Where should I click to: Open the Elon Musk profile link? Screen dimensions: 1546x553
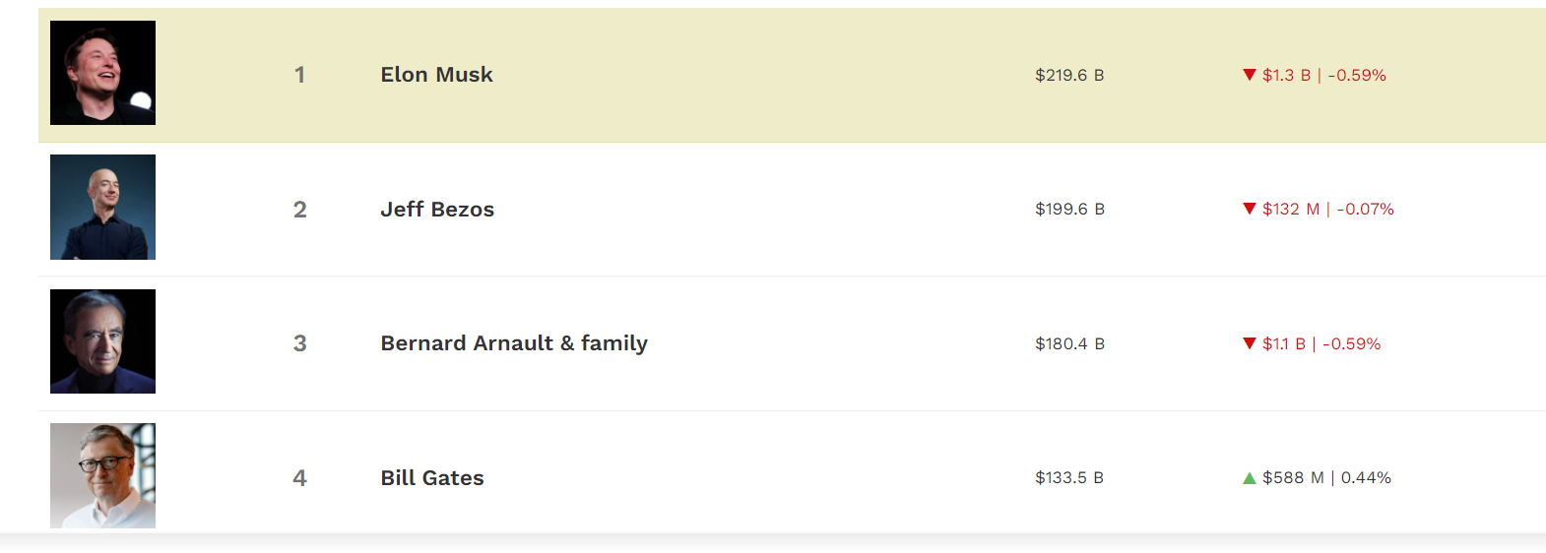pos(436,75)
